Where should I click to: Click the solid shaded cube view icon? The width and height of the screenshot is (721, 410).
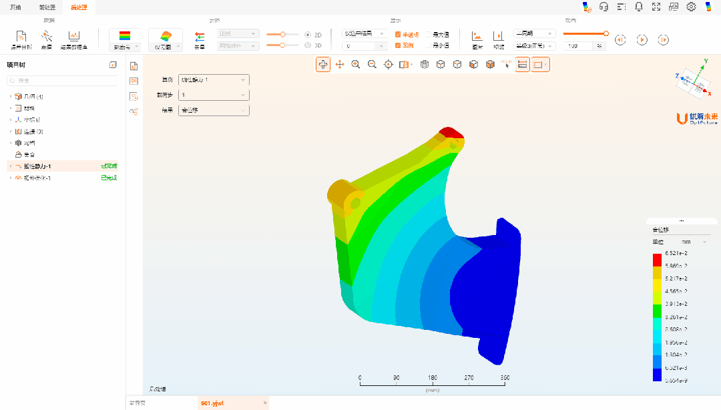point(490,64)
